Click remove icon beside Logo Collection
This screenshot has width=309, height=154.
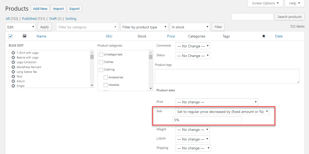[13, 62]
